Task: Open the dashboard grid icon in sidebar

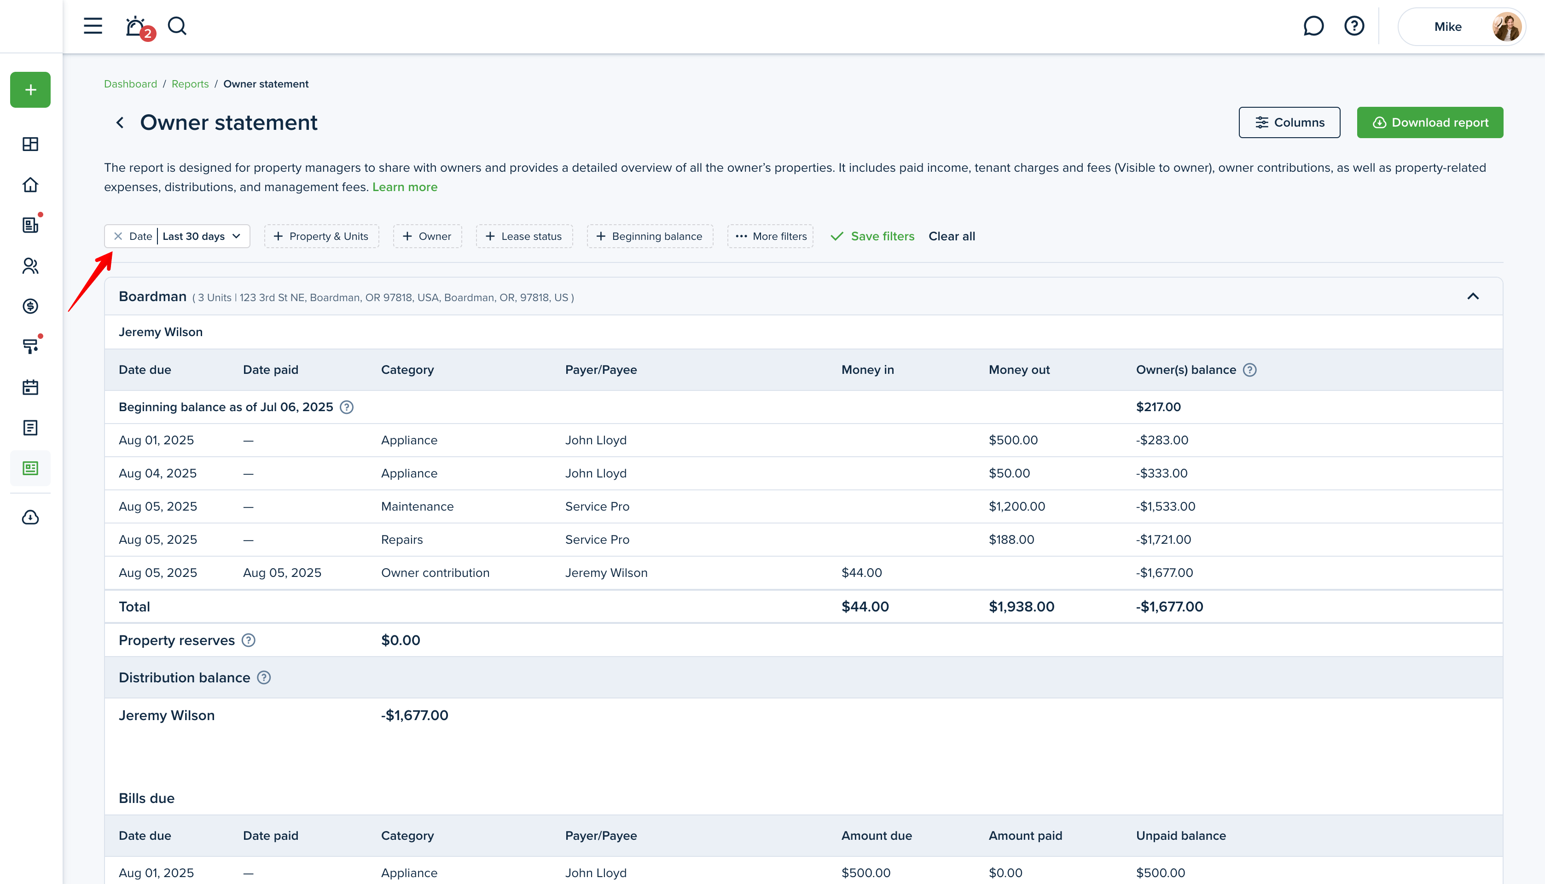Action: click(x=30, y=144)
